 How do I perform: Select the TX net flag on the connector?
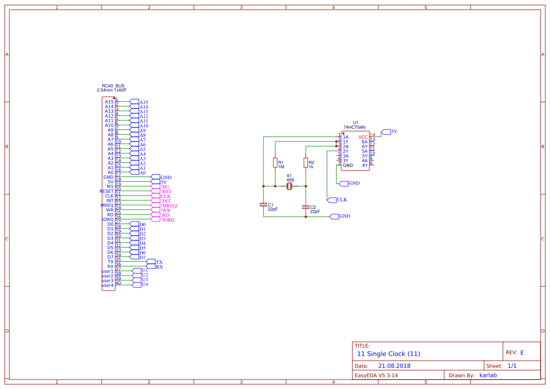[156, 262]
